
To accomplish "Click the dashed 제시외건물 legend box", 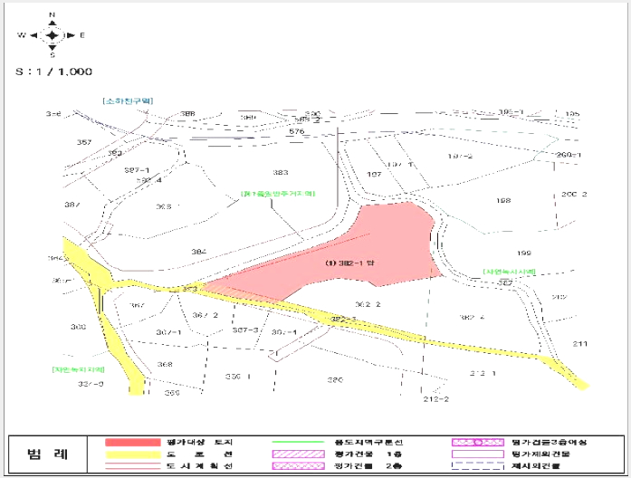I will [478, 466].
